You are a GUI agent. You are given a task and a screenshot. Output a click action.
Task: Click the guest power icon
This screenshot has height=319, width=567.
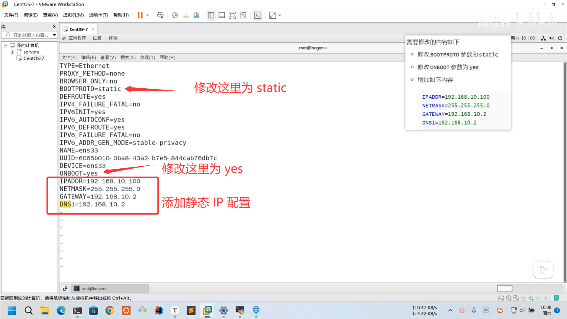click(x=560, y=38)
